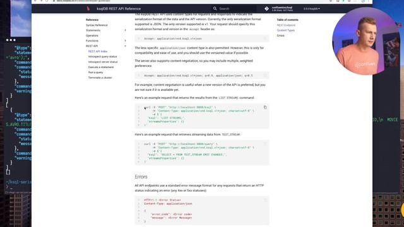The image size is (404, 227).
Task: Focus the Search field in the header
Action: [234, 8]
